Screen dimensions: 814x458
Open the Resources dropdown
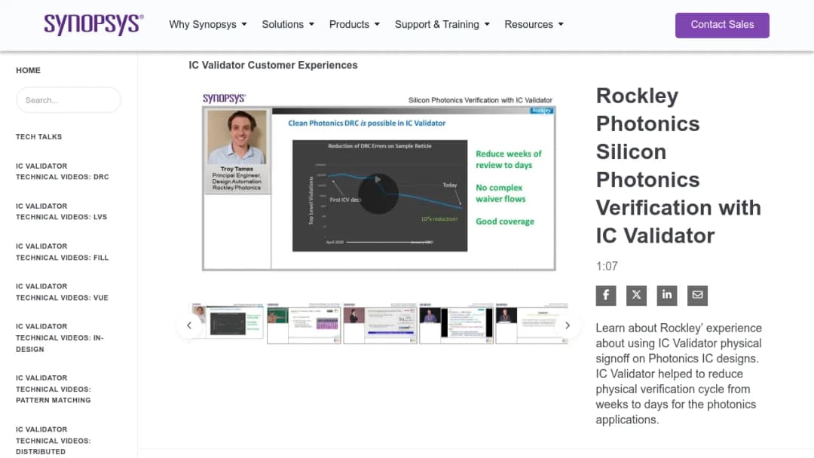(534, 24)
